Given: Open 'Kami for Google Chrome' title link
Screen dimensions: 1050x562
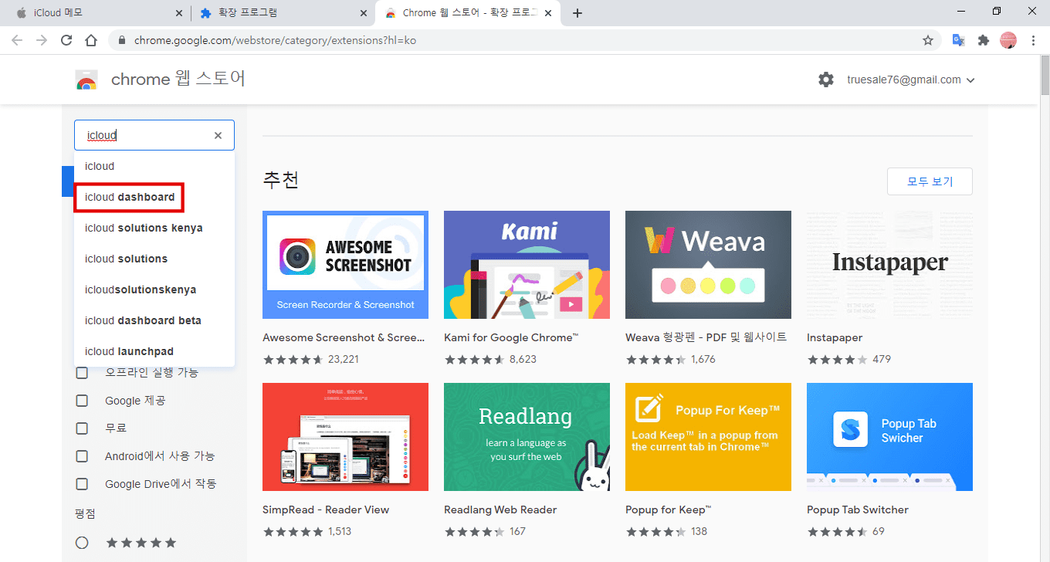Looking at the screenshot, I should (511, 337).
